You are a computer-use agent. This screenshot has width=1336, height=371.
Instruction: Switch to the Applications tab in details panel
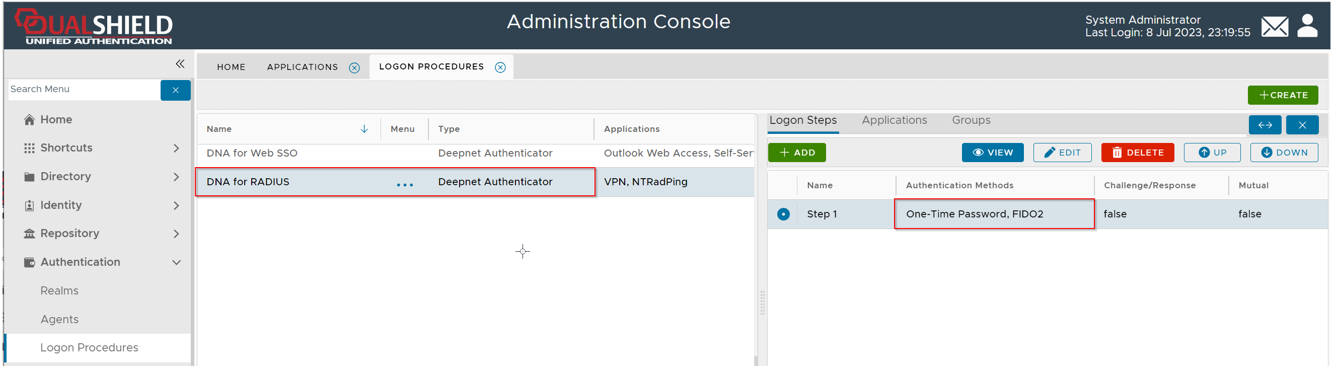click(x=894, y=120)
